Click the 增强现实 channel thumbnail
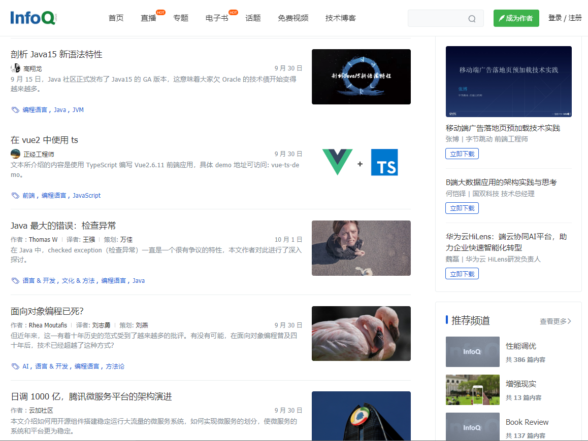The image size is (588, 441). pos(473,390)
